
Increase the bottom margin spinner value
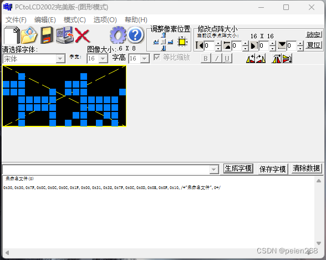[x=300, y=43]
